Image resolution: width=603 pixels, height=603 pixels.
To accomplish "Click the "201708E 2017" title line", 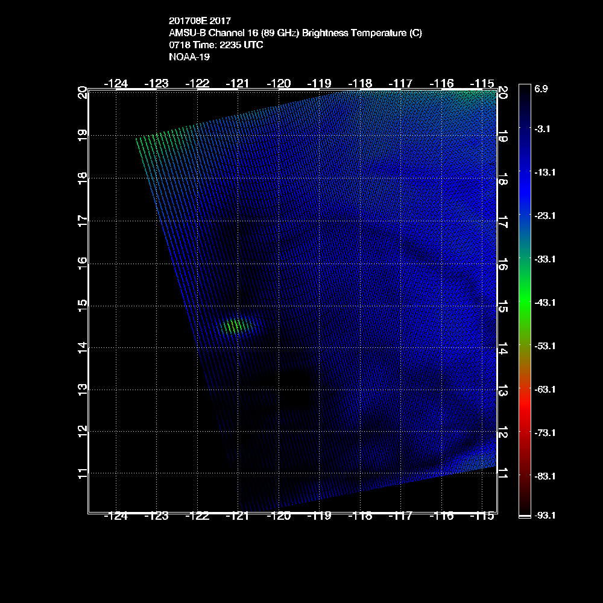I will pos(200,21).
